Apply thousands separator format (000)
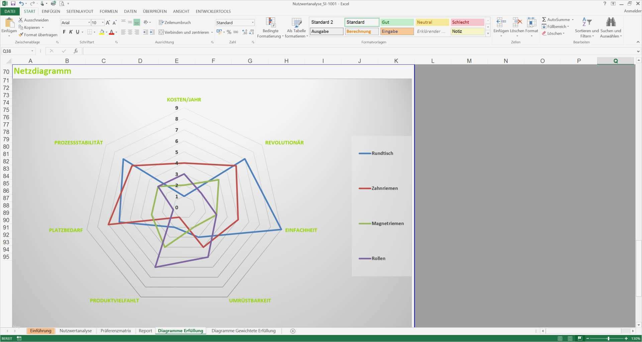 (x=236, y=32)
